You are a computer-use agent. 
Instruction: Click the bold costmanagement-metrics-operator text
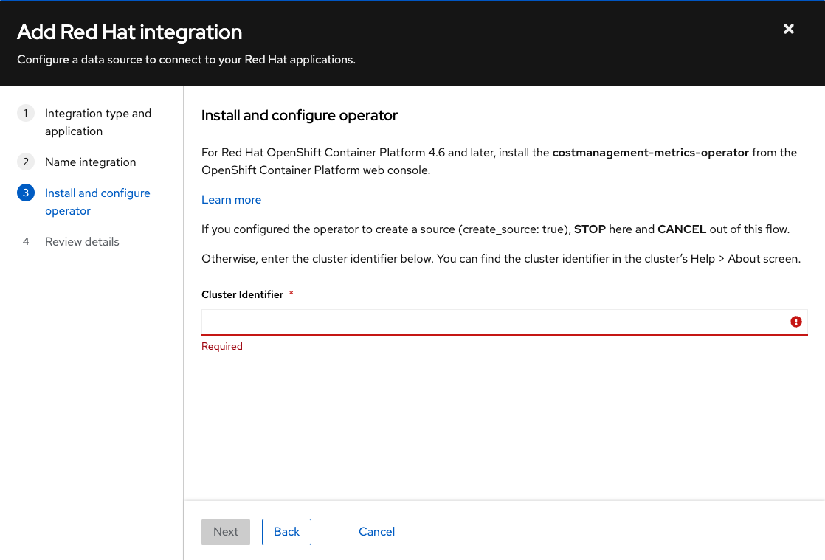(650, 153)
